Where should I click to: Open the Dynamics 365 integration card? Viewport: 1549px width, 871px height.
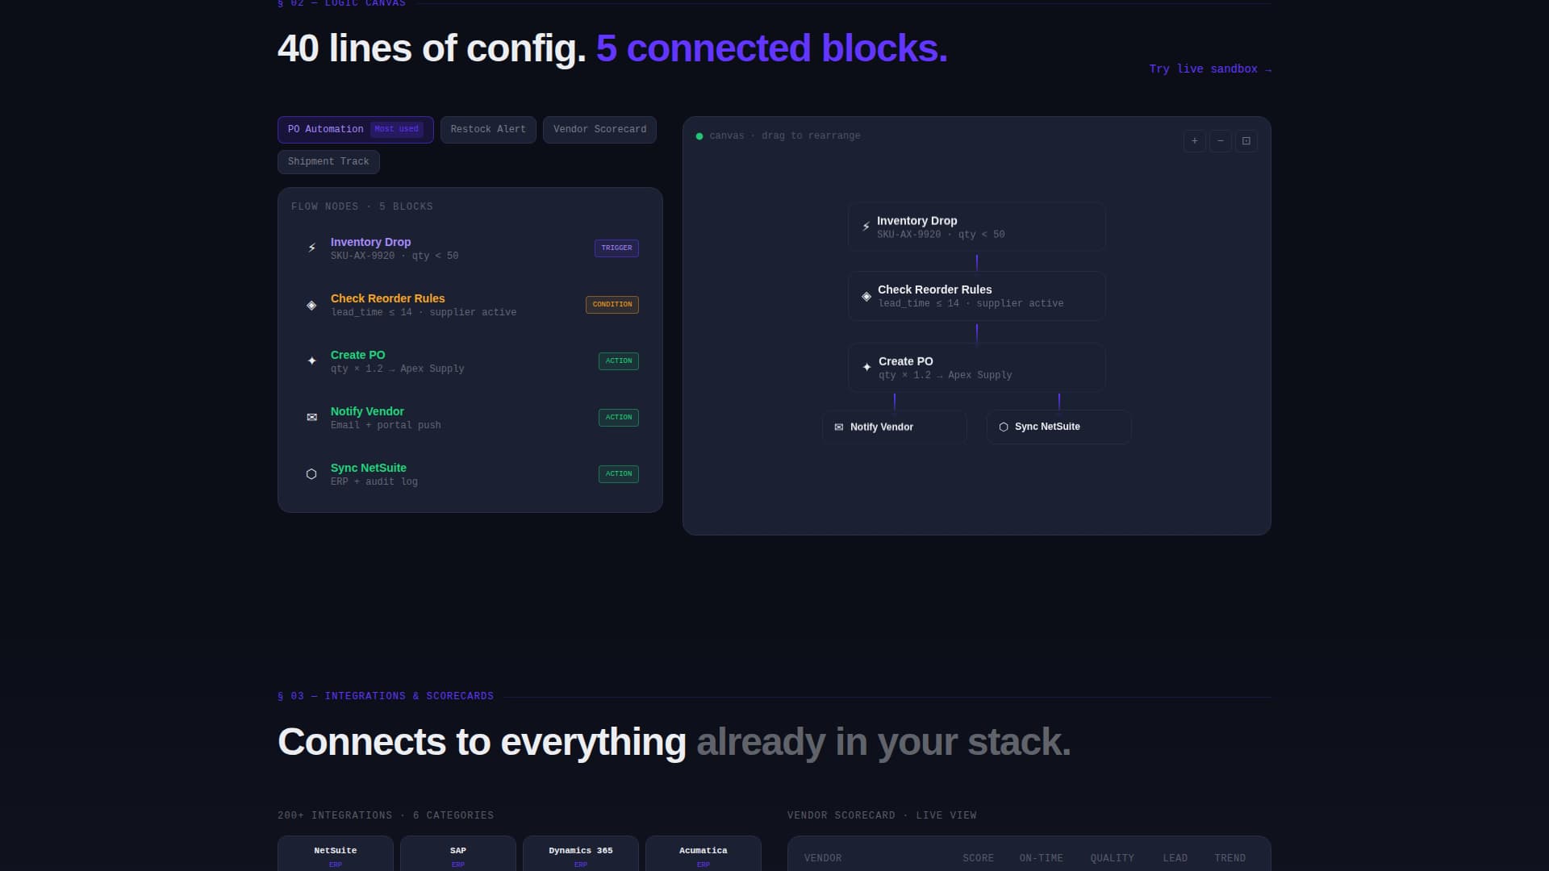point(581,854)
